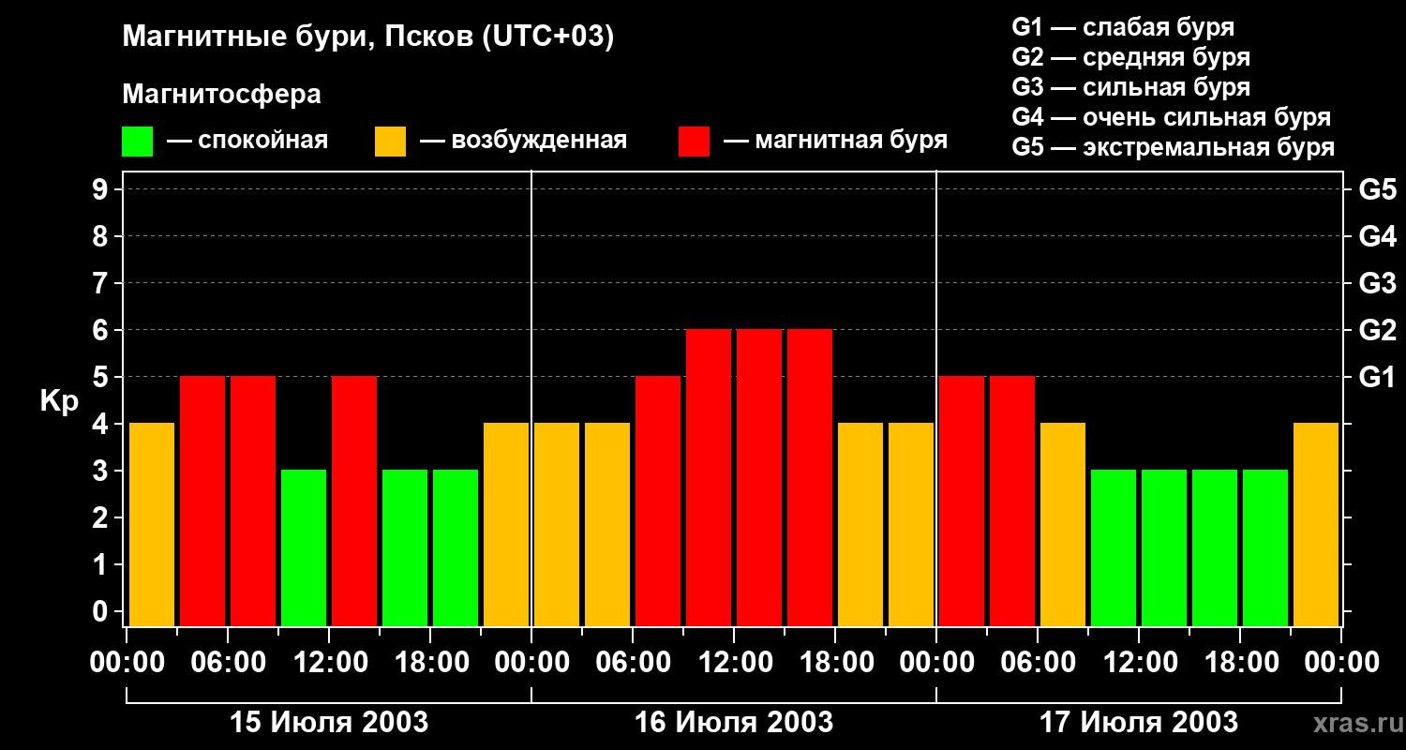This screenshot has width=1406, height=750.
Task: Click the G1 label on right axis
Action: click(1377, 377)
